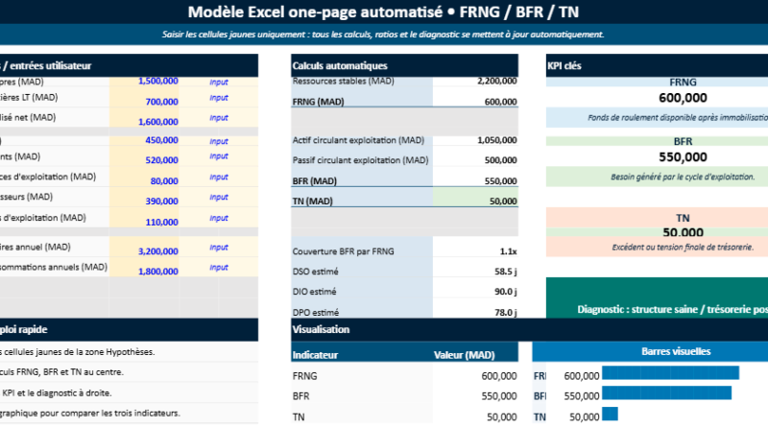
Task: Select the BFR row in the Indicateur table
Action: (404, 395)
